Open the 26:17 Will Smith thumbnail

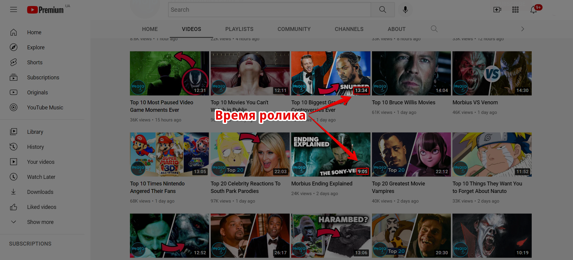pos(250,236)
